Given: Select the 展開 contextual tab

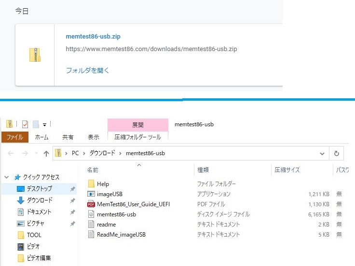Looking at the screenshot, I should pyautogui.click(x=138, y=125).
